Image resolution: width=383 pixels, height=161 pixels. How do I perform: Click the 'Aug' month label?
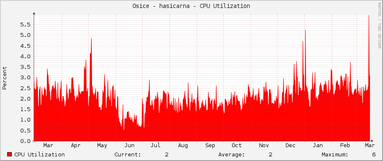tap(183, 145)
